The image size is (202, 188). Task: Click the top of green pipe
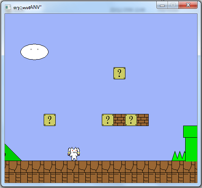190,132
